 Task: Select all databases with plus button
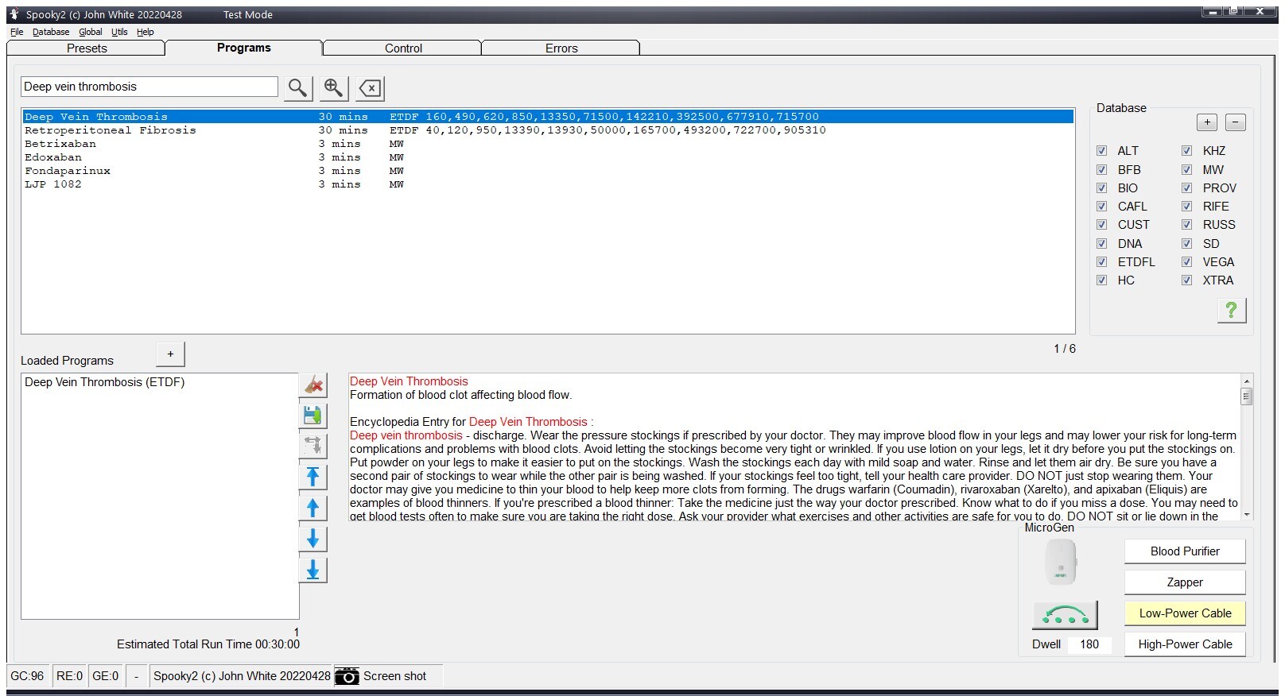pos(1207,122)
